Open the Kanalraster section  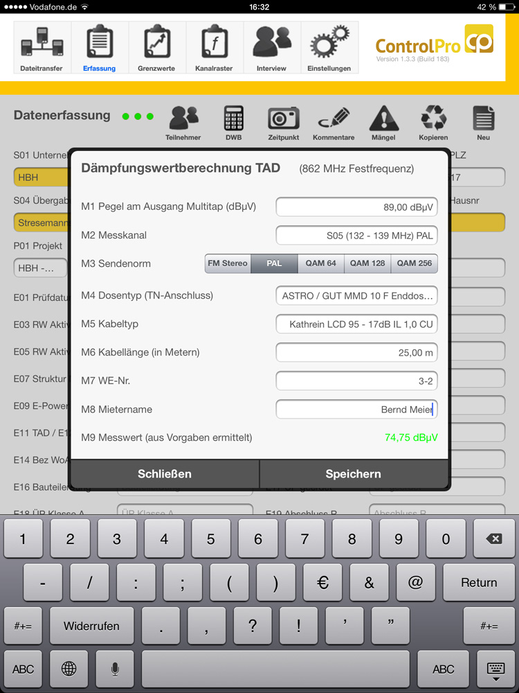[x=214, y=47]
